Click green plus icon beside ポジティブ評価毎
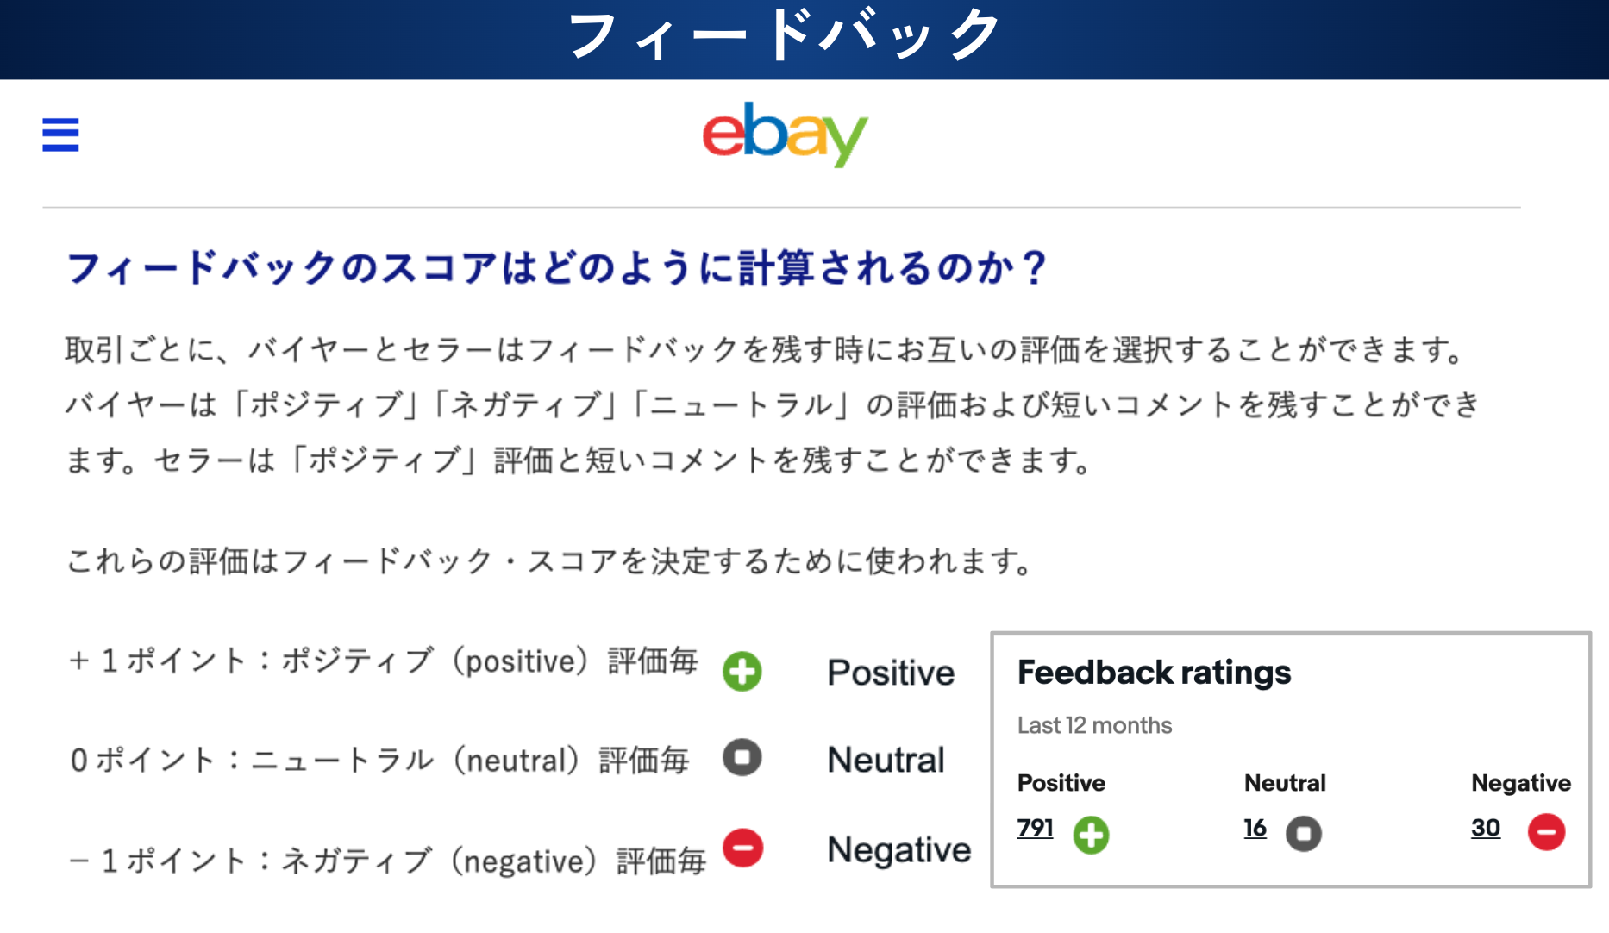 click(742, 671)
